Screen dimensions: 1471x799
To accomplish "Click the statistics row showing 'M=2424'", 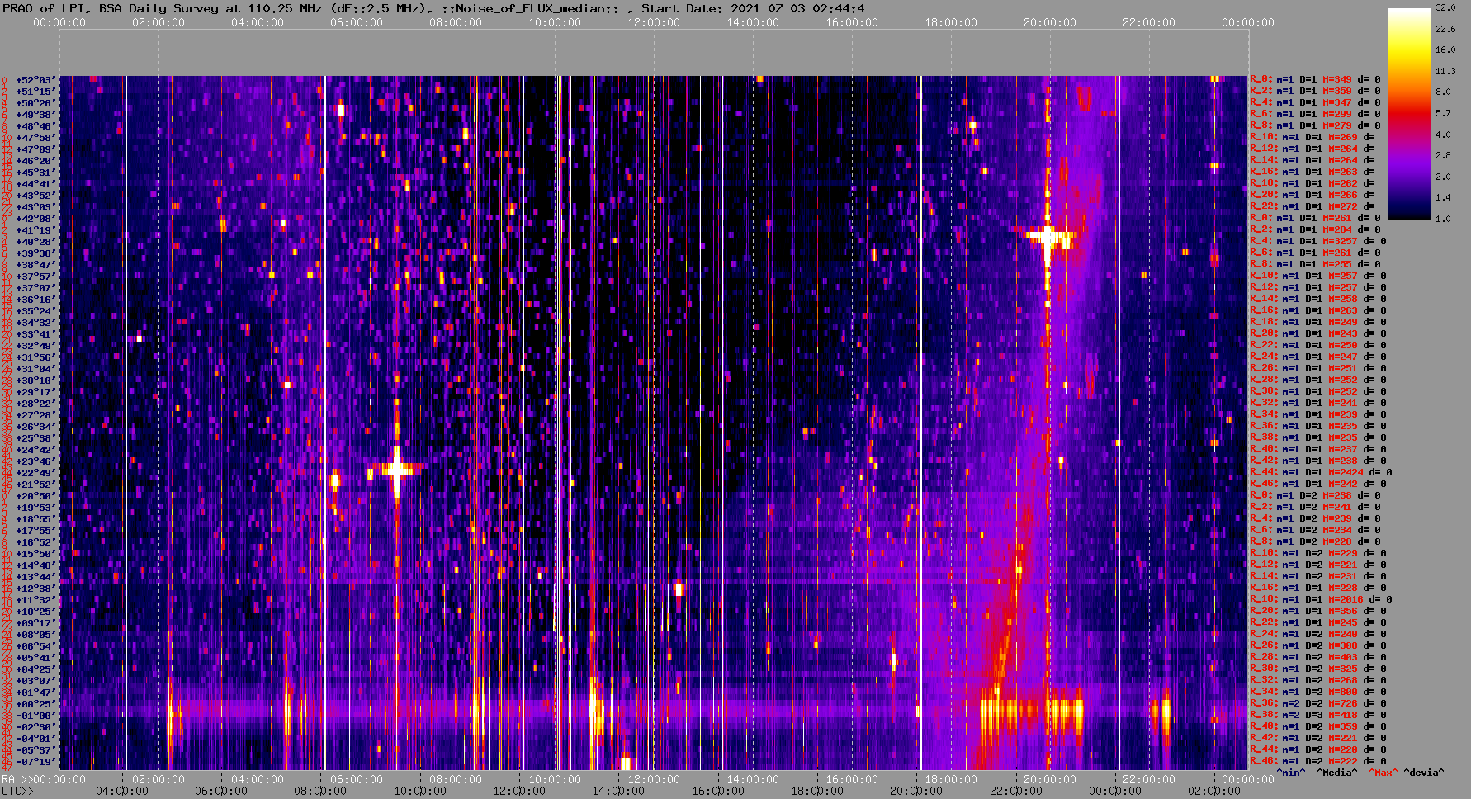I will point(1321,473).
